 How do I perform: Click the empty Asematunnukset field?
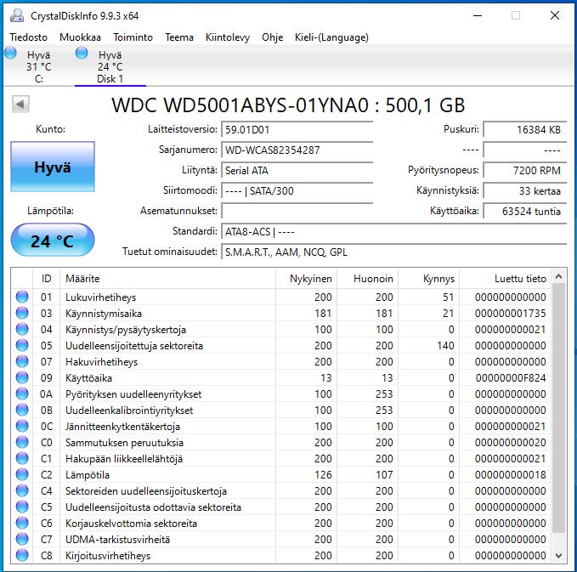[297, 212]
